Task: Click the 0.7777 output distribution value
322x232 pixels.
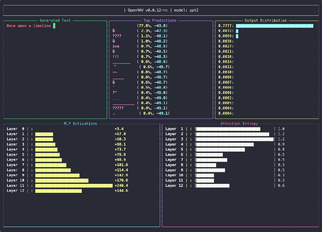Action: [x=226, y=26]
